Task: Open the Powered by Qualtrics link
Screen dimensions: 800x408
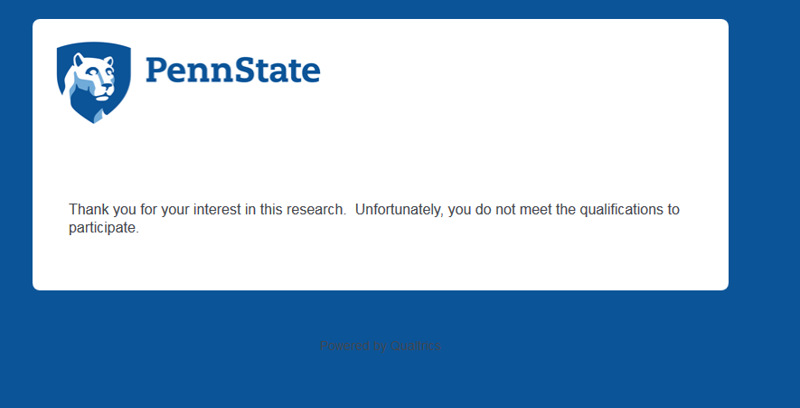Action: 381,346
